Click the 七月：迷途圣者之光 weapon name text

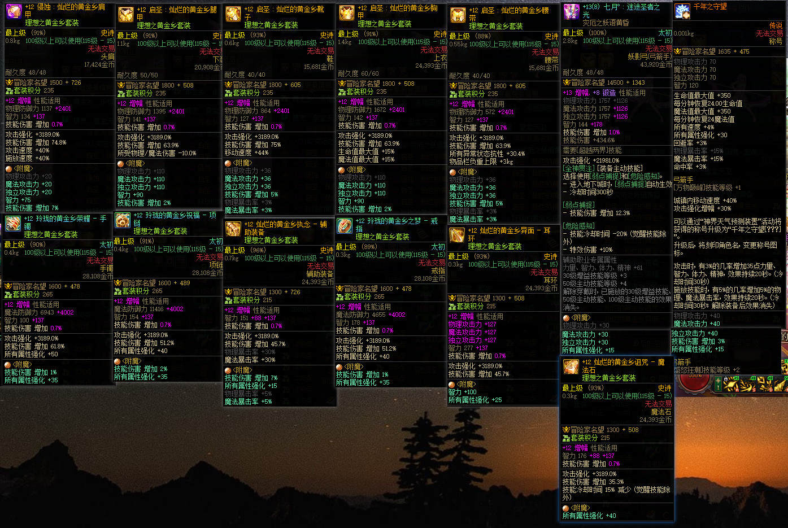(621, 11)
